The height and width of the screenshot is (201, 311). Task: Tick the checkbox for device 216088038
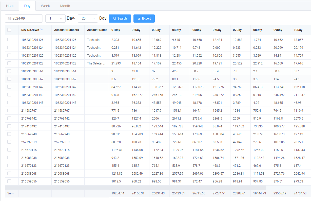coord(9,158)
